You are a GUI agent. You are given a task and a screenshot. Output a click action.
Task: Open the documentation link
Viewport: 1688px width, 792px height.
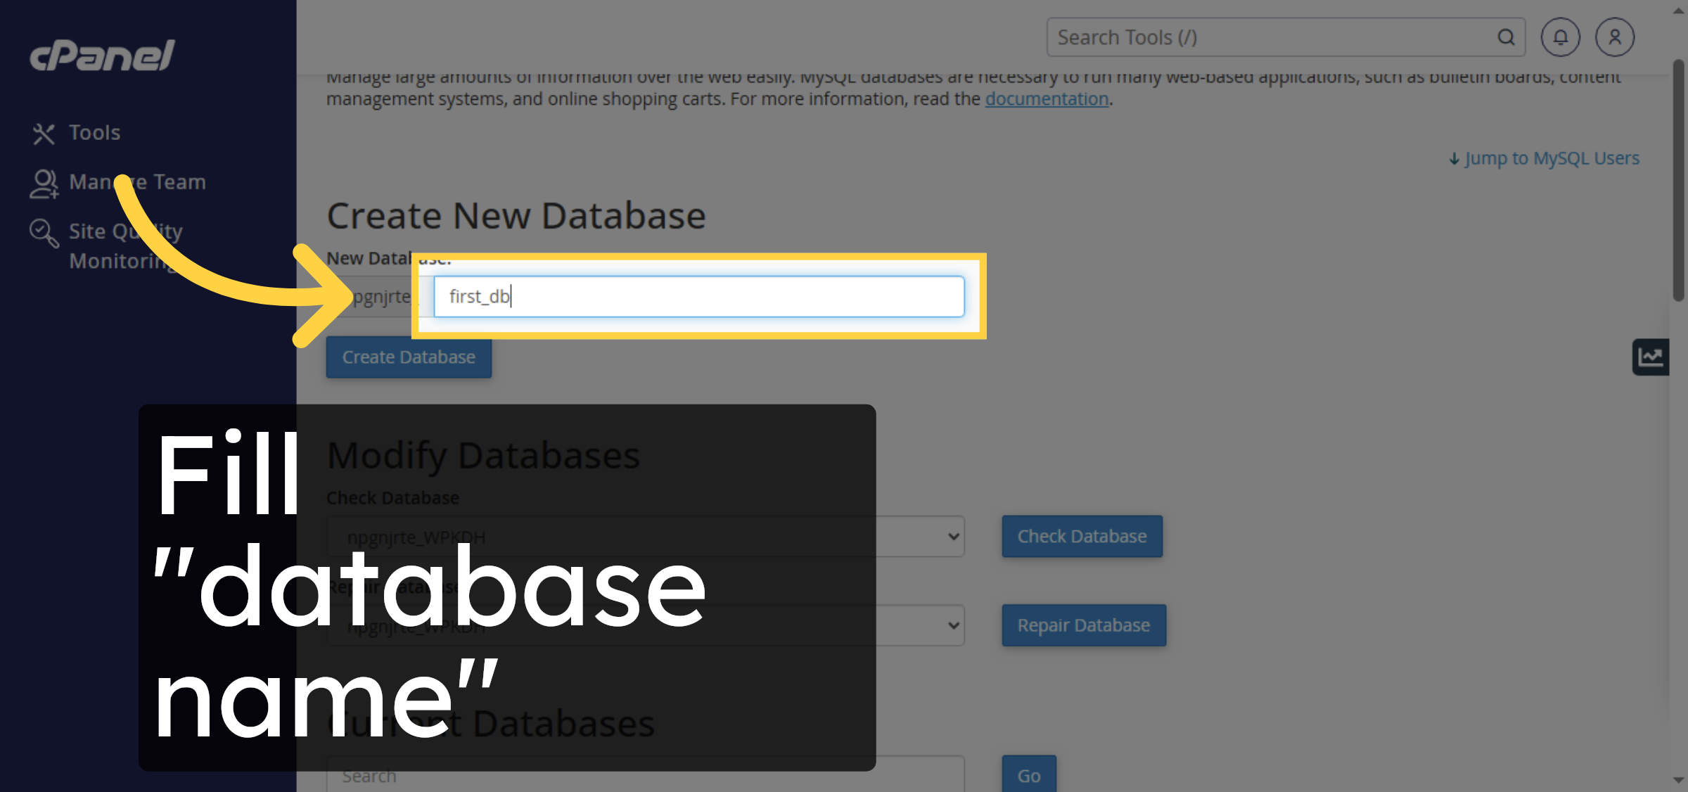tap(1046, 98)
